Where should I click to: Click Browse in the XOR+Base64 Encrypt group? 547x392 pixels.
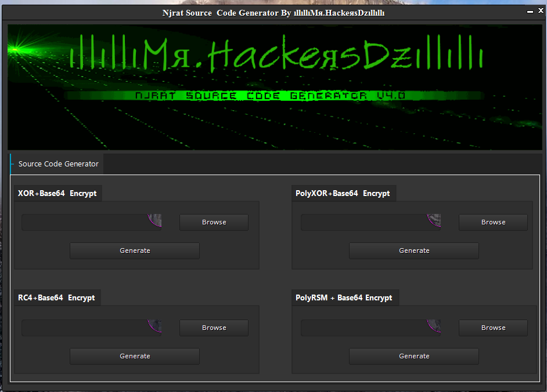pos(214,222)
